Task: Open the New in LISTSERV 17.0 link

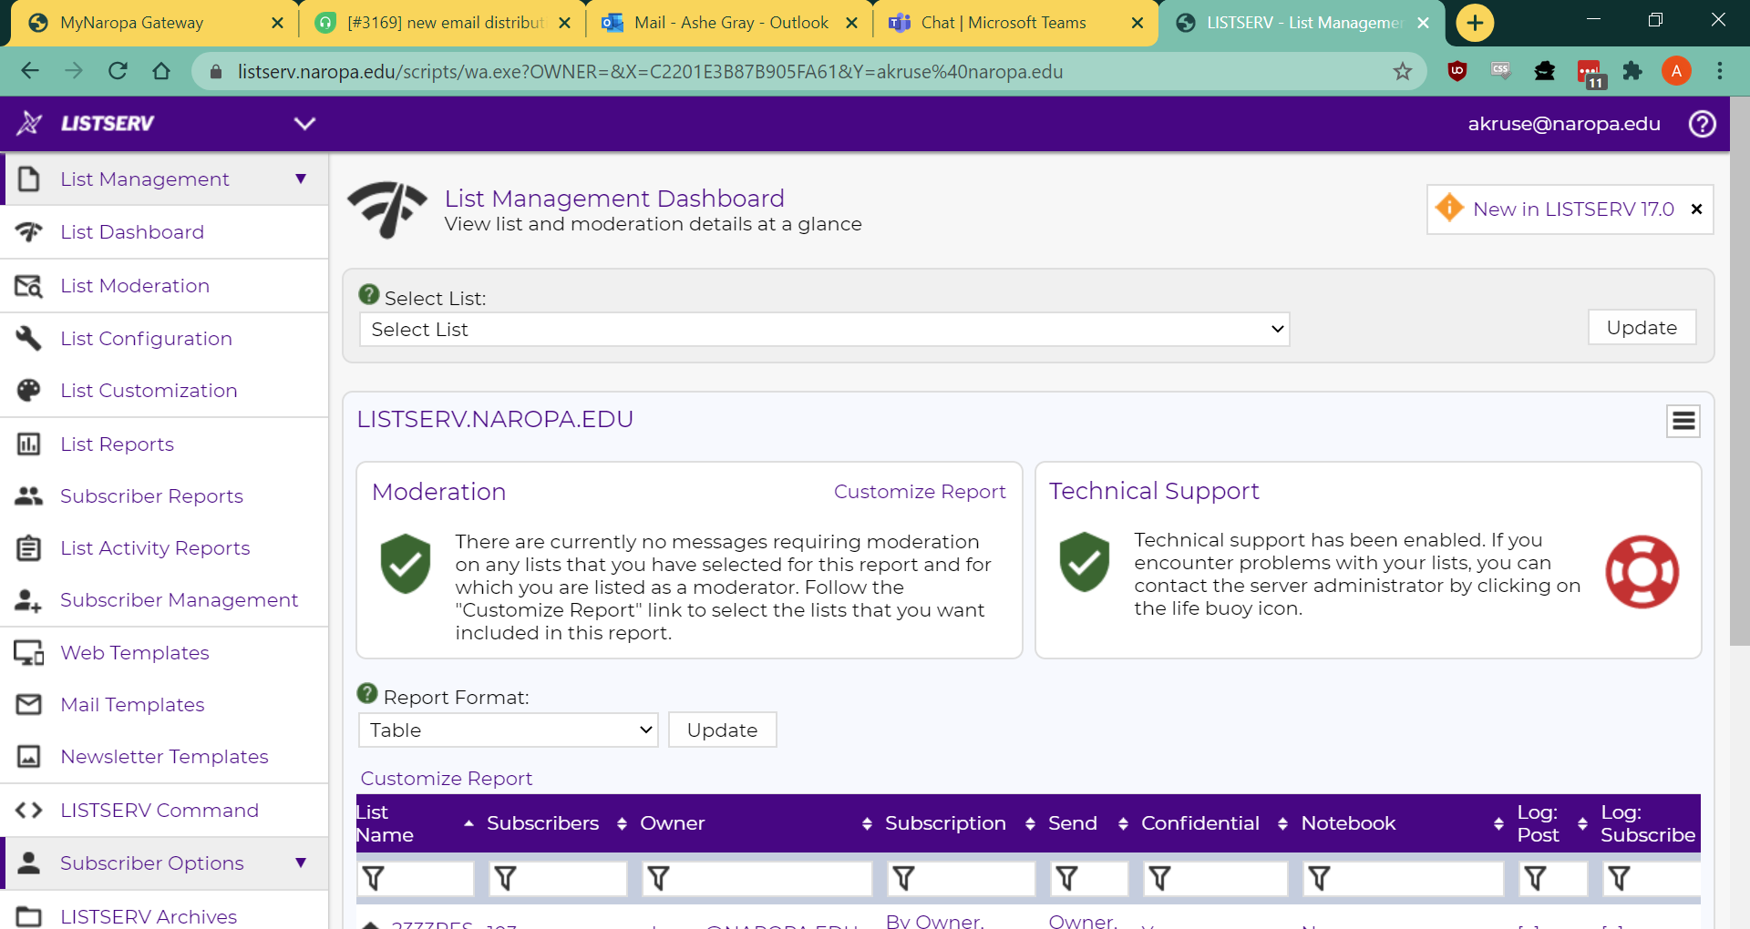Action: 1573,209
